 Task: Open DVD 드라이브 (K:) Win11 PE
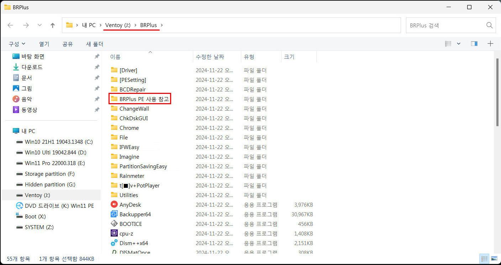(55, 206)
